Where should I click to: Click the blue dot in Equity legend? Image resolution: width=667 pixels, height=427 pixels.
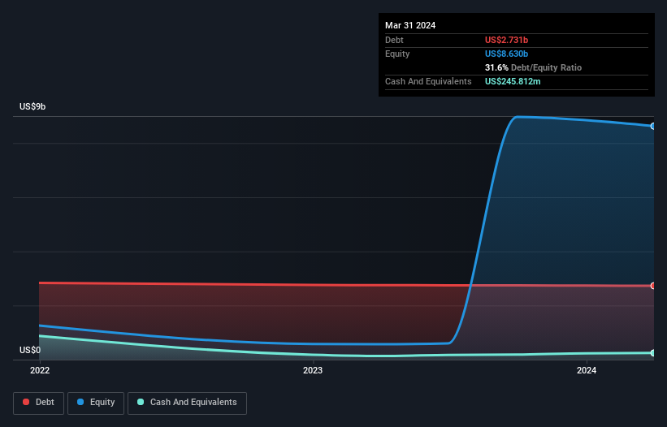(80, 402)
